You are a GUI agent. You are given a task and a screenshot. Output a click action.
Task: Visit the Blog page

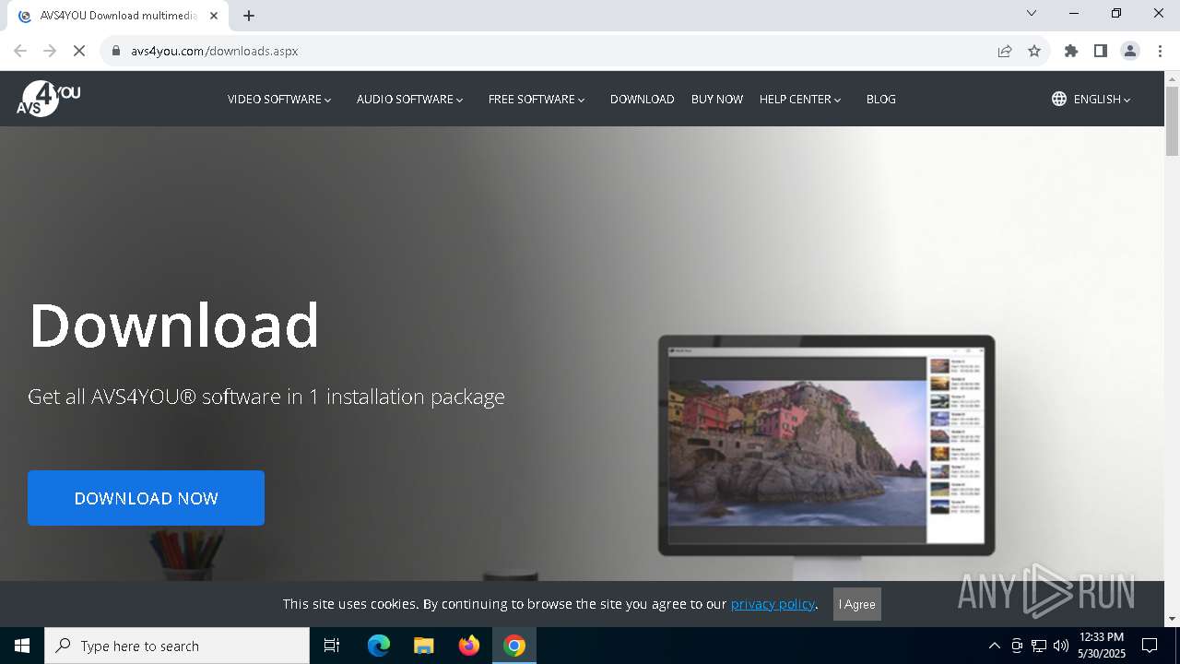881,99
